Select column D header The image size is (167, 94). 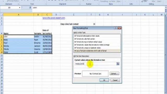(x=56, y=15)
